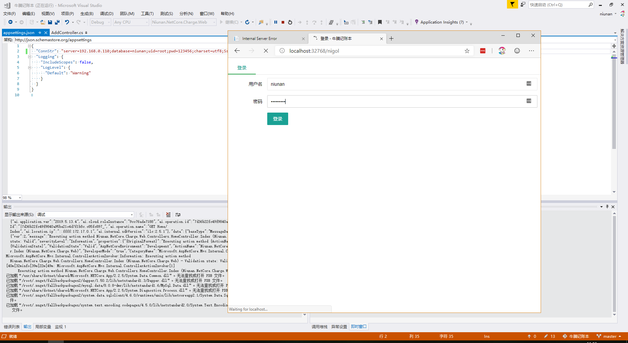628x343 pixels.
Task: Click the green 登录 submit button
Action: pos(278,119)
